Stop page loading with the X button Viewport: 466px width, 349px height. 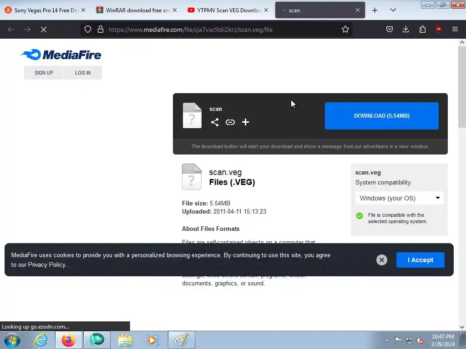point(44,30)
